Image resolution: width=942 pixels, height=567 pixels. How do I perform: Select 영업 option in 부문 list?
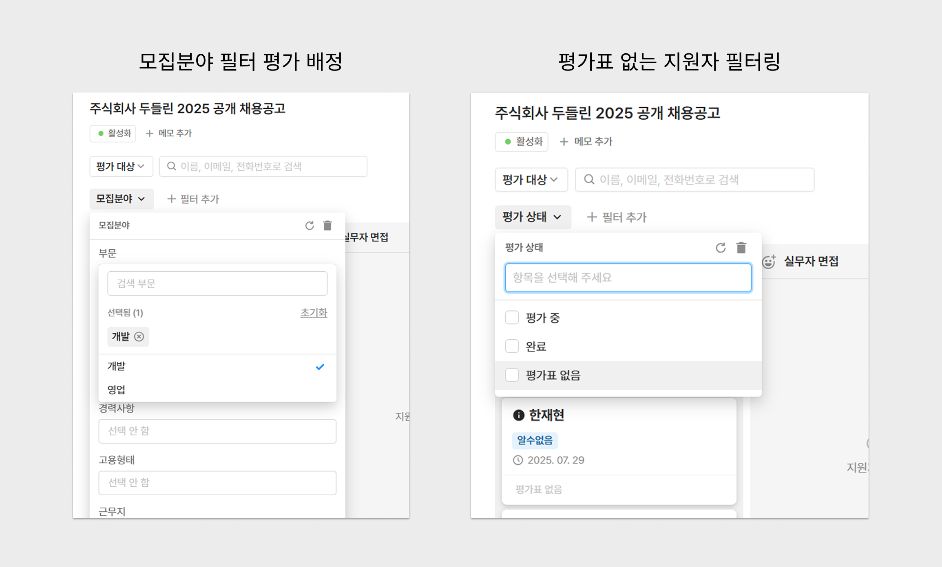117,390
